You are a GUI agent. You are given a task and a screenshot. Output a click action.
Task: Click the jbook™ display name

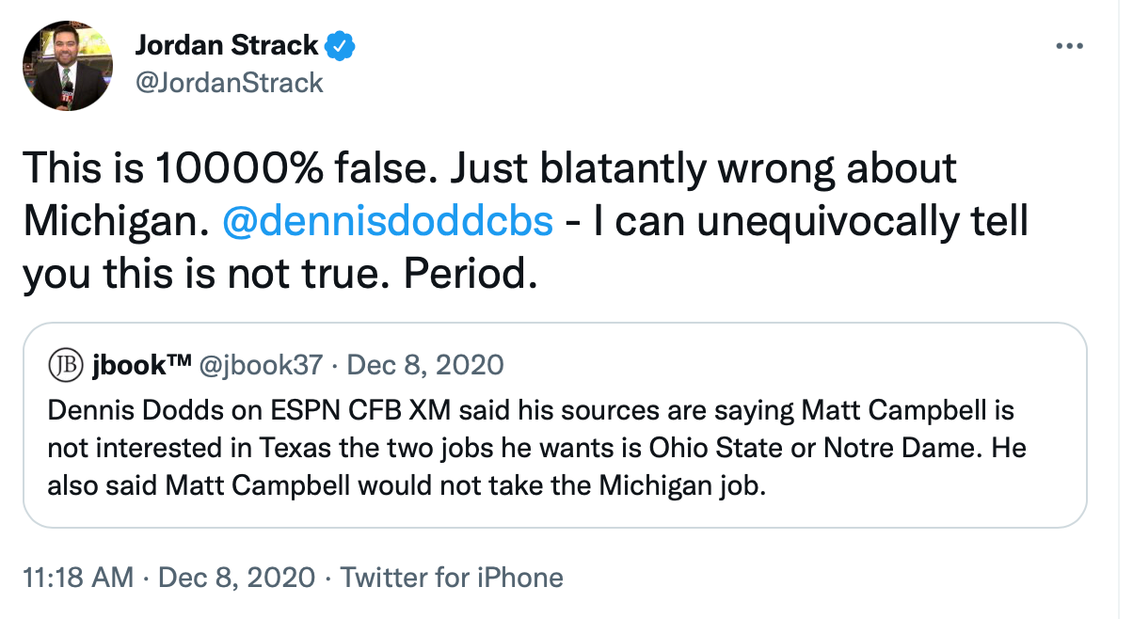(x=140, y=364)
